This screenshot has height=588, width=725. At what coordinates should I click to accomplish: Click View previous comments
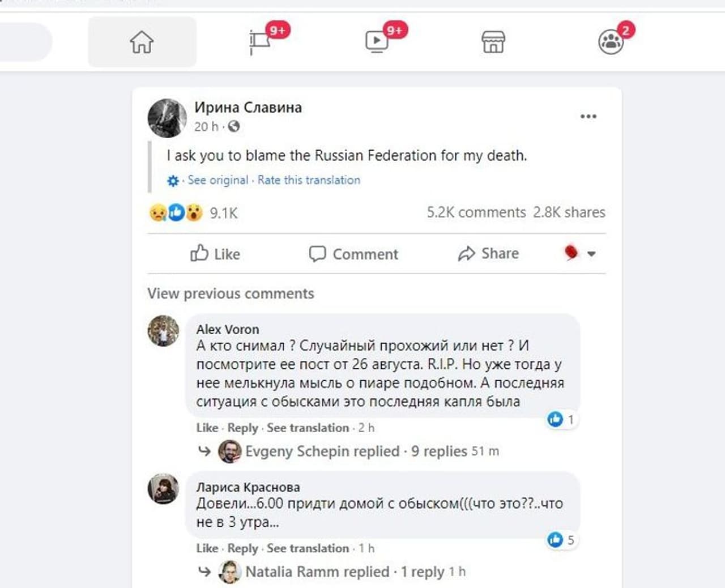pos(231,293)
